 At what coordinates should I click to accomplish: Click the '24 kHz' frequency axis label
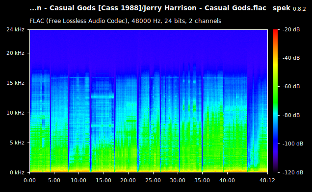[x=15, y=29]
